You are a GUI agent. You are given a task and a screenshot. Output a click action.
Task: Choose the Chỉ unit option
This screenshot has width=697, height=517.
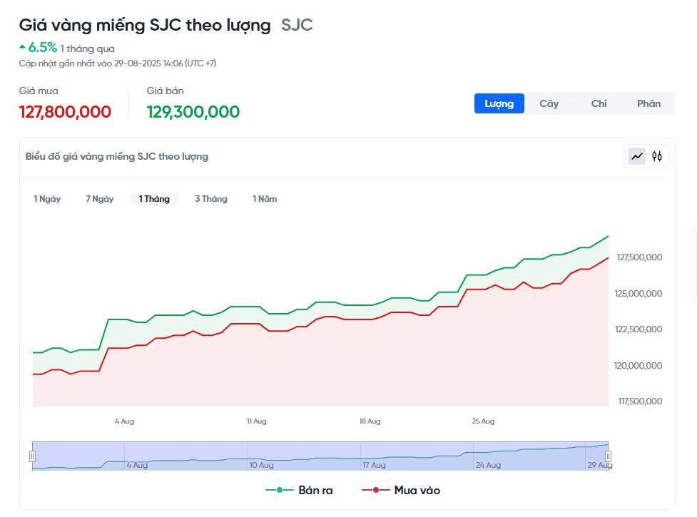(x=599, y=103)
